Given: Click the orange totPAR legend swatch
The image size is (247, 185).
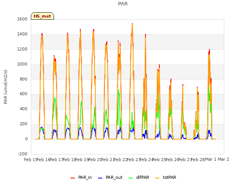Looking at the screenshot, I should pyautogui.click(x=157, y=178).
